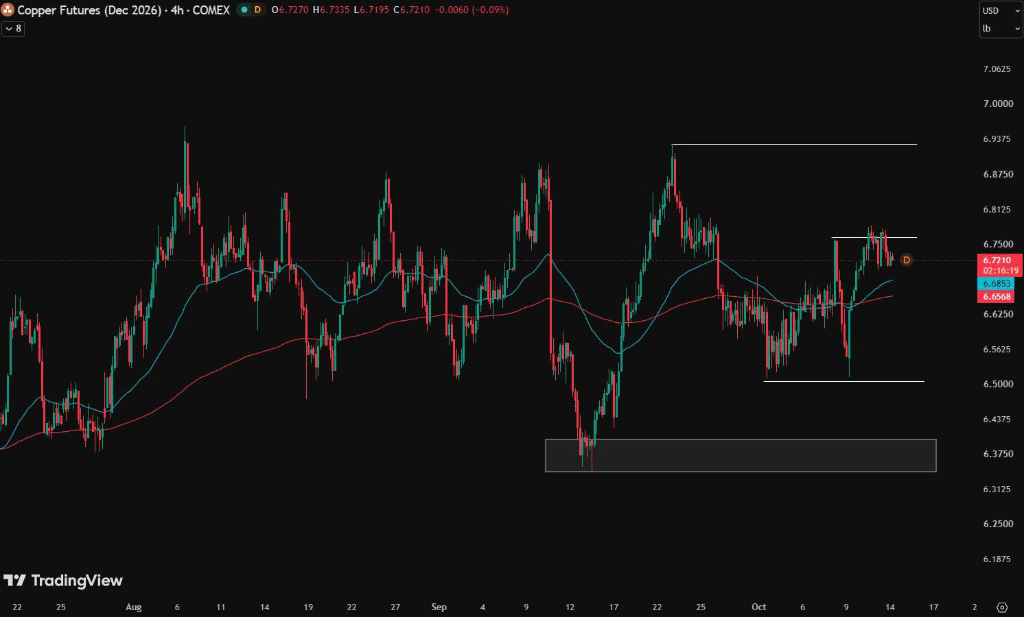
Task: Click the orange D delayed data badge in header
Action: [x=257, y=10]
